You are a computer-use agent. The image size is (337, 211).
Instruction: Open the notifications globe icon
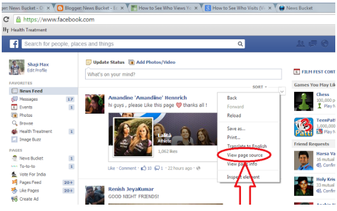click(324, 43)
